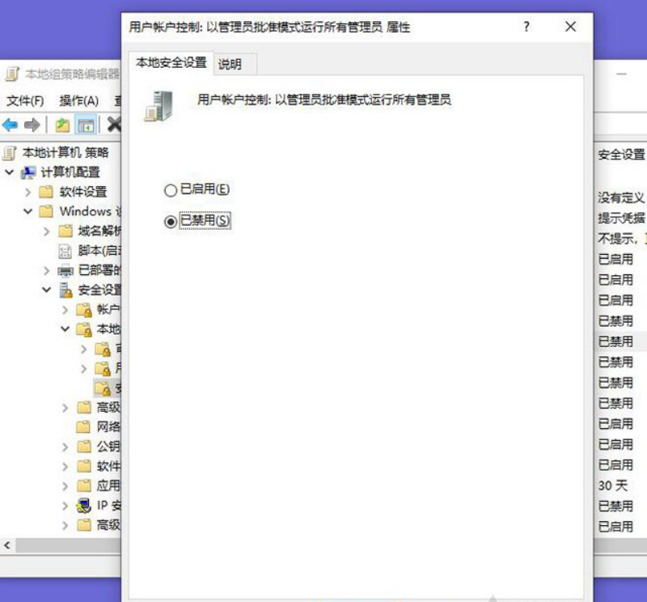Open the 文件(F) menu

click(25, 100)
